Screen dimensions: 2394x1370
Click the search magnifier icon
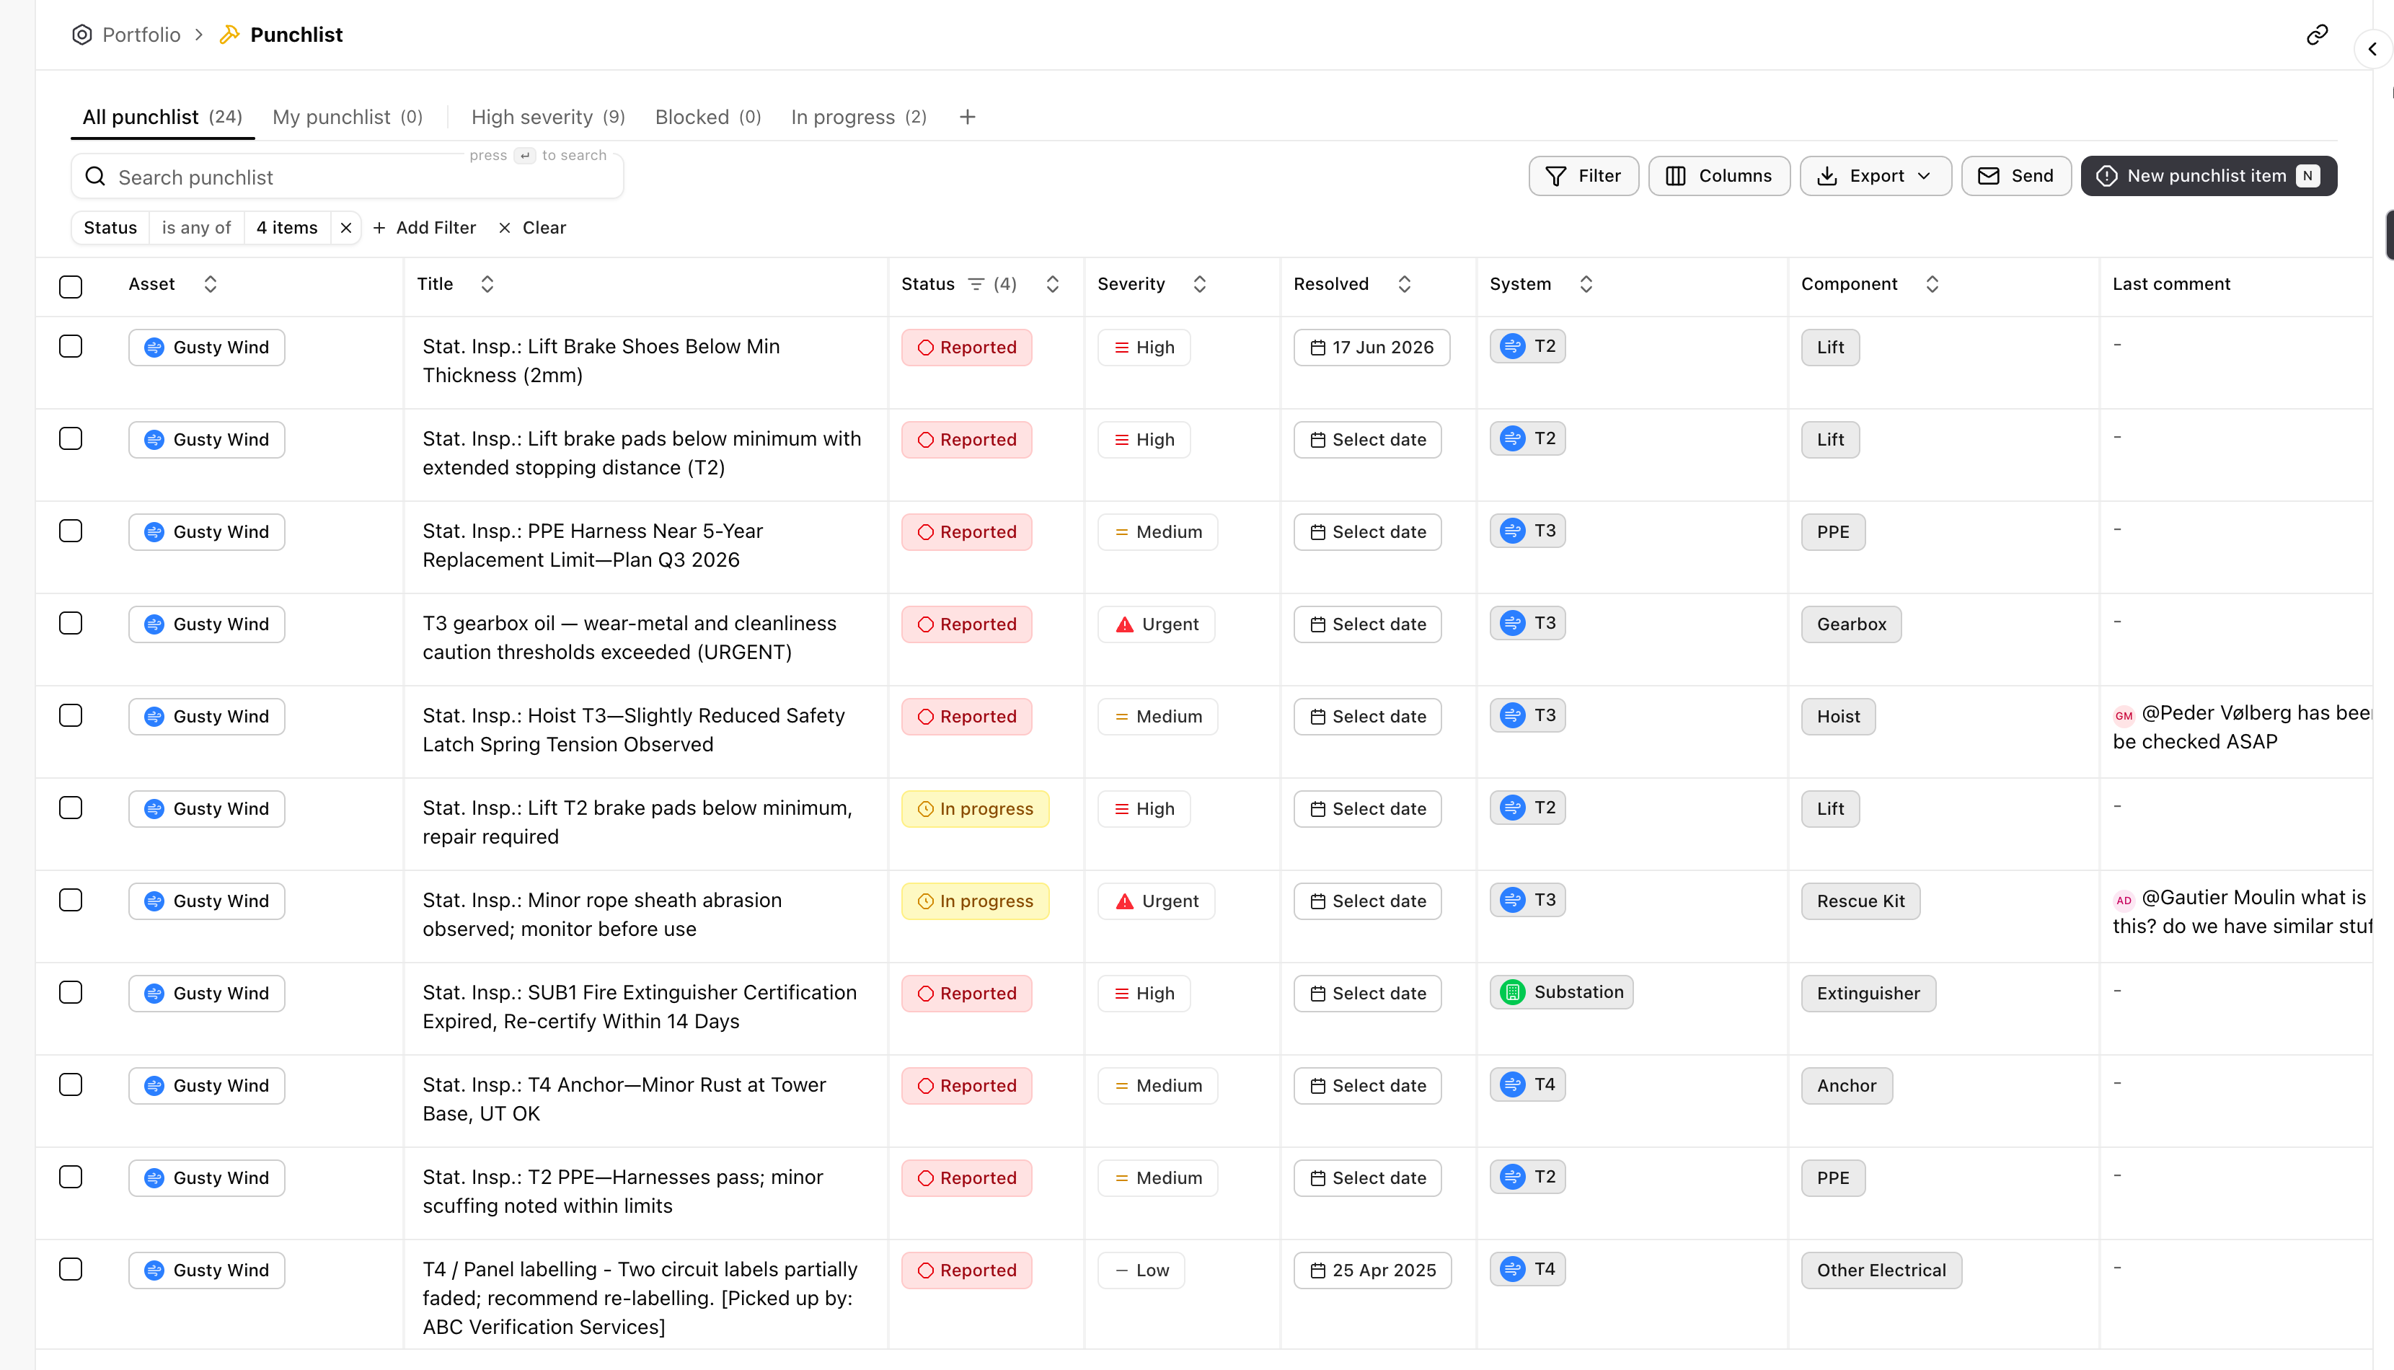point(95,177)
